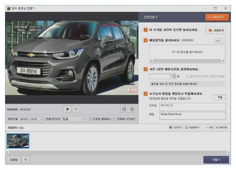Rewind preview ten seconds
Image resolution: width=236 pixels, height=170 pixels.
coord(124,109)
